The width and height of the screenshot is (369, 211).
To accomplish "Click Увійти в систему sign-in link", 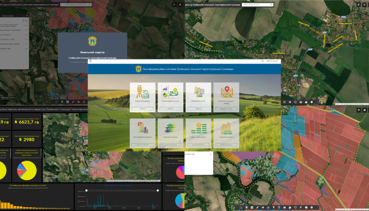I will point(272,62).
